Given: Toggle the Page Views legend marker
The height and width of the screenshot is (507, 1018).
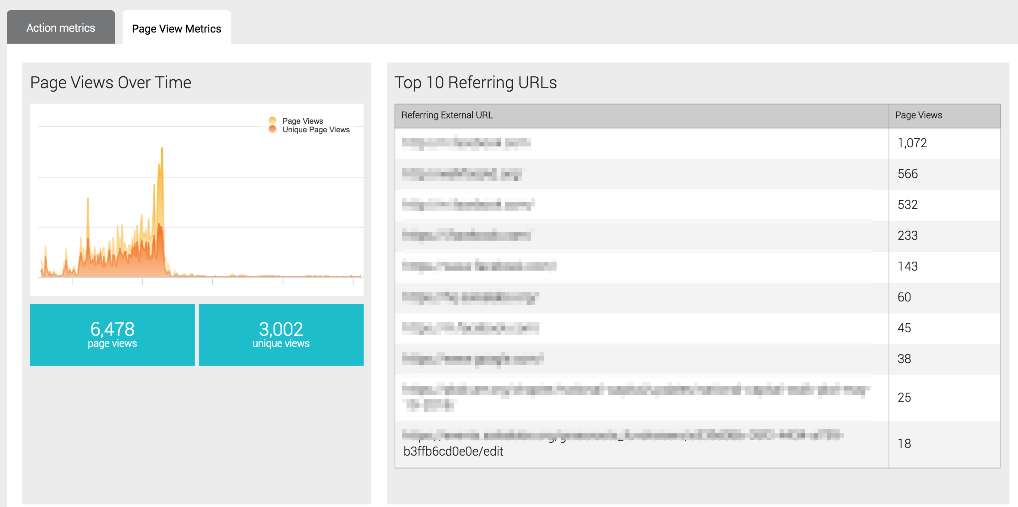Looking at the screenshot, I should (272, 120).
